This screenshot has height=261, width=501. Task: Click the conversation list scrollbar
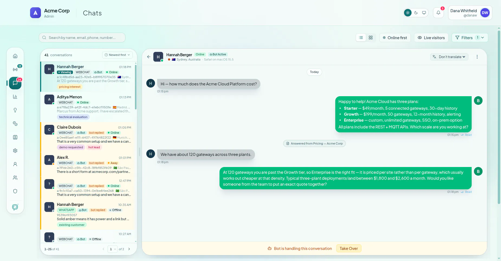click(x=136, y=87)
